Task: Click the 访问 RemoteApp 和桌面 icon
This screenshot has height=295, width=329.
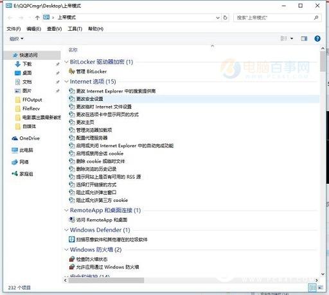Action: coord(71,220)
